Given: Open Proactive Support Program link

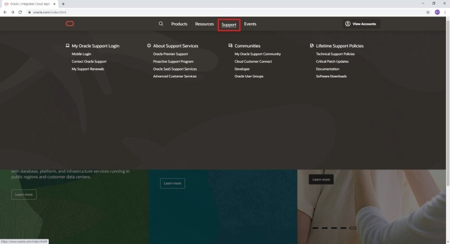Looking at the screenshot, I should pyautogui.click(x=173, y=61).
